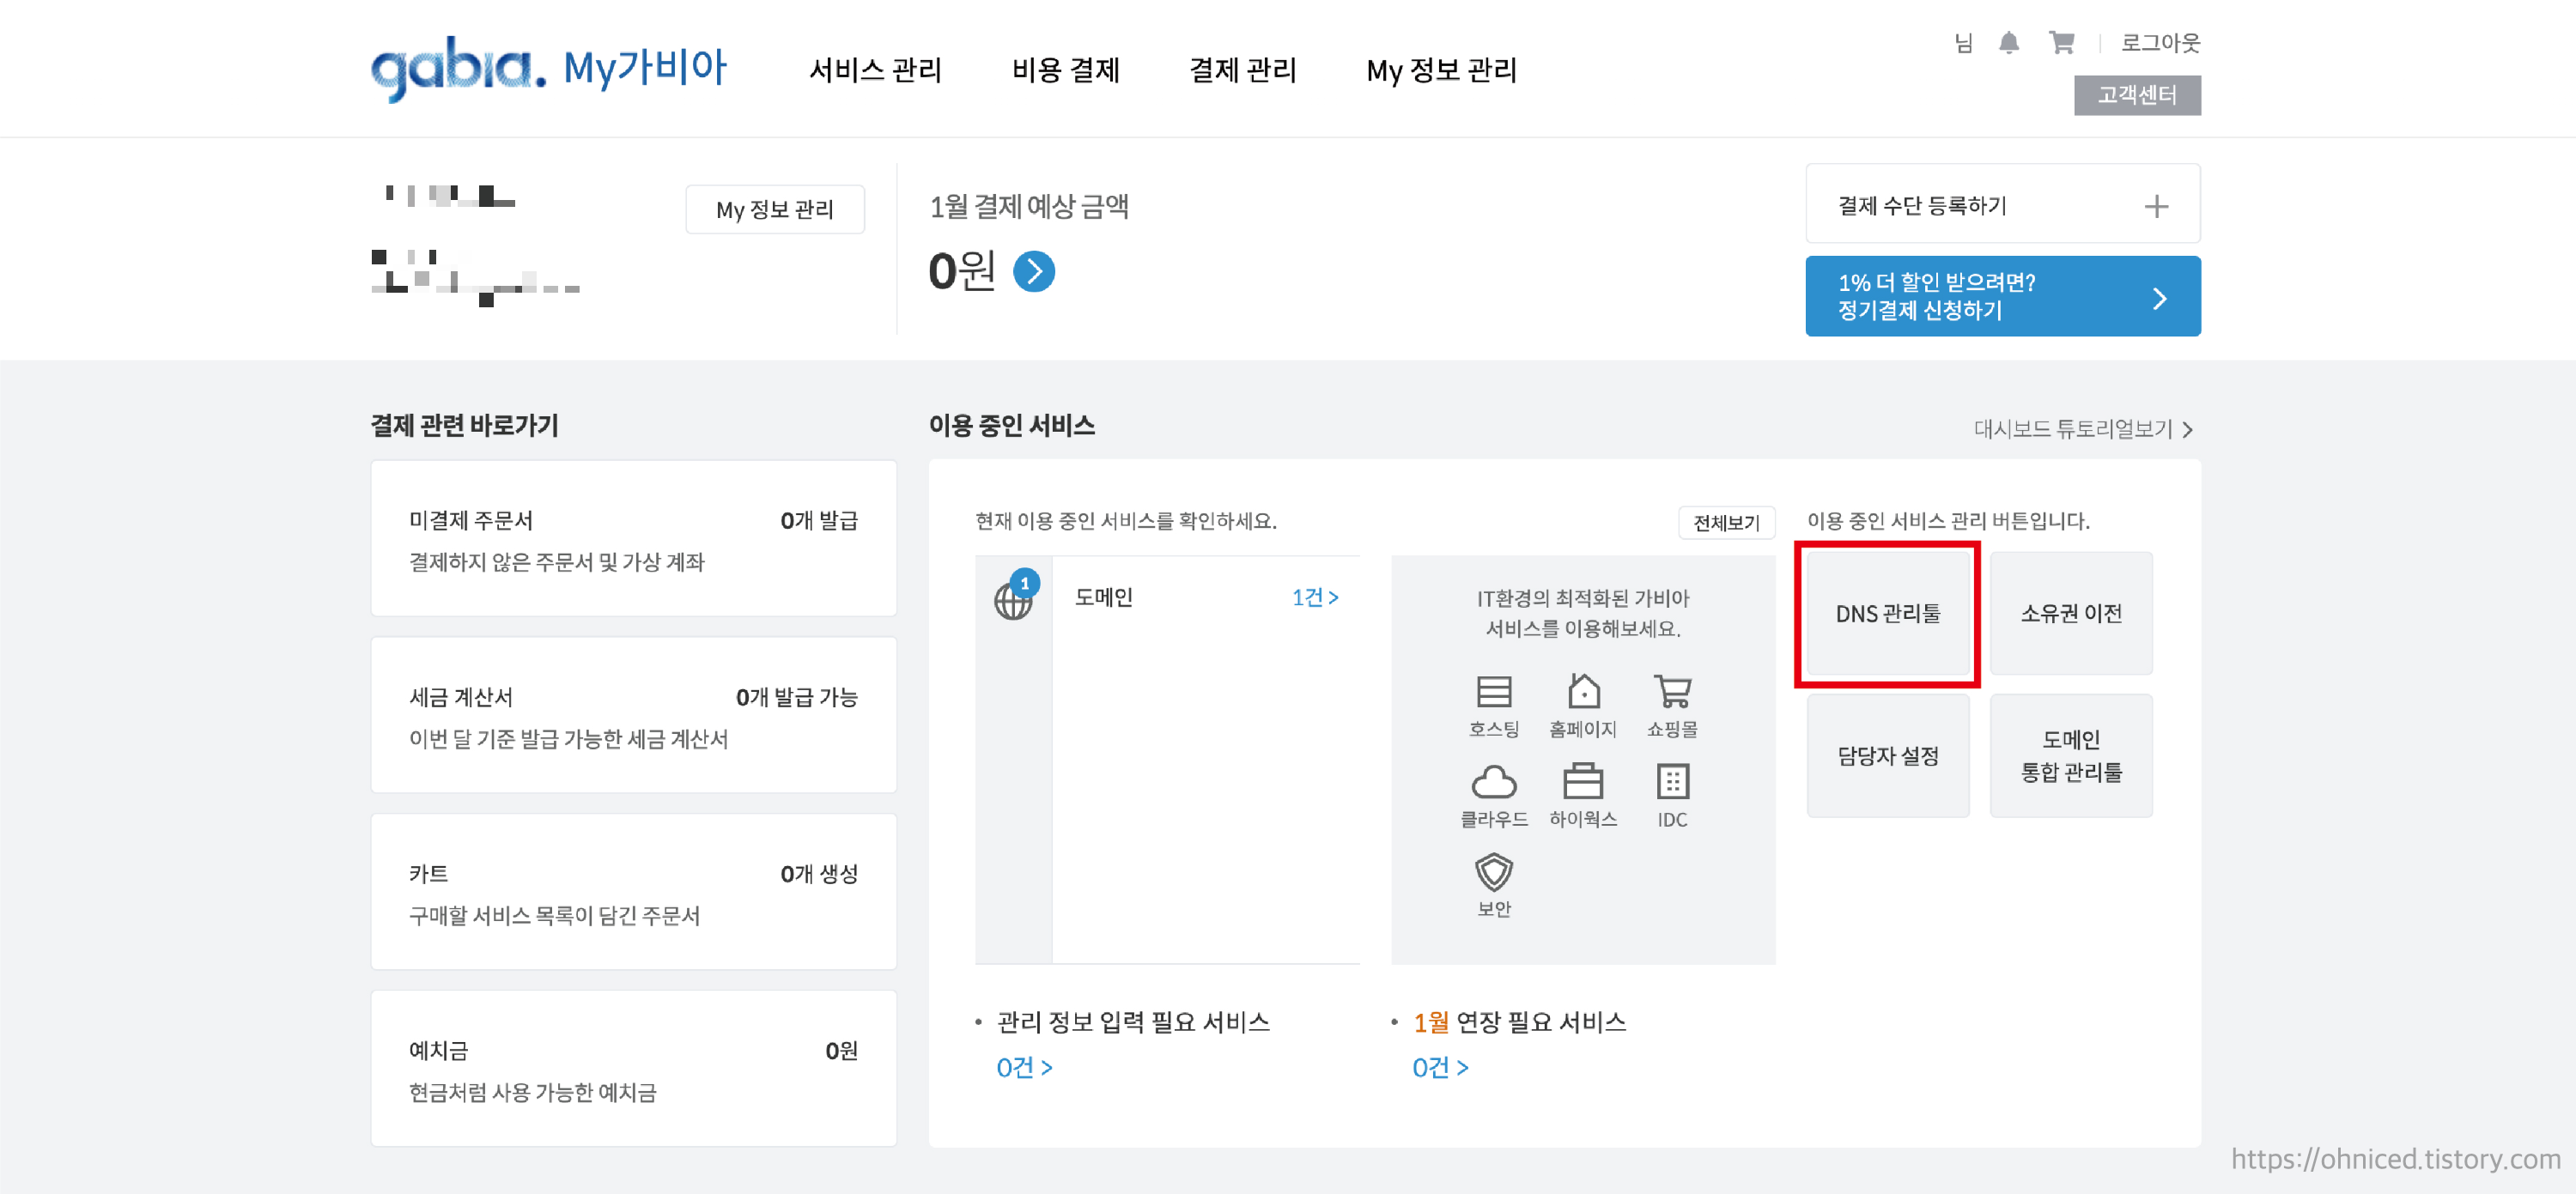
Task: Click the 도메인 1건 link
Action: tap(1314, 598)
